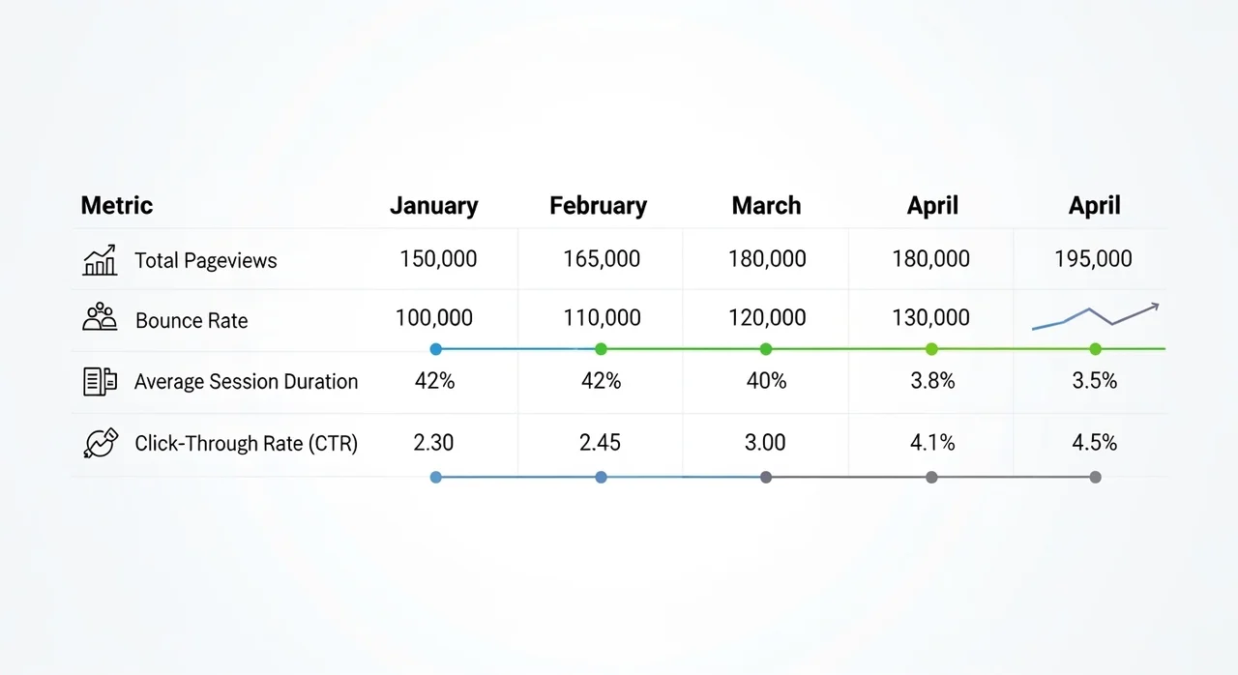Select the Metric column header

click(x=117, y=206)
